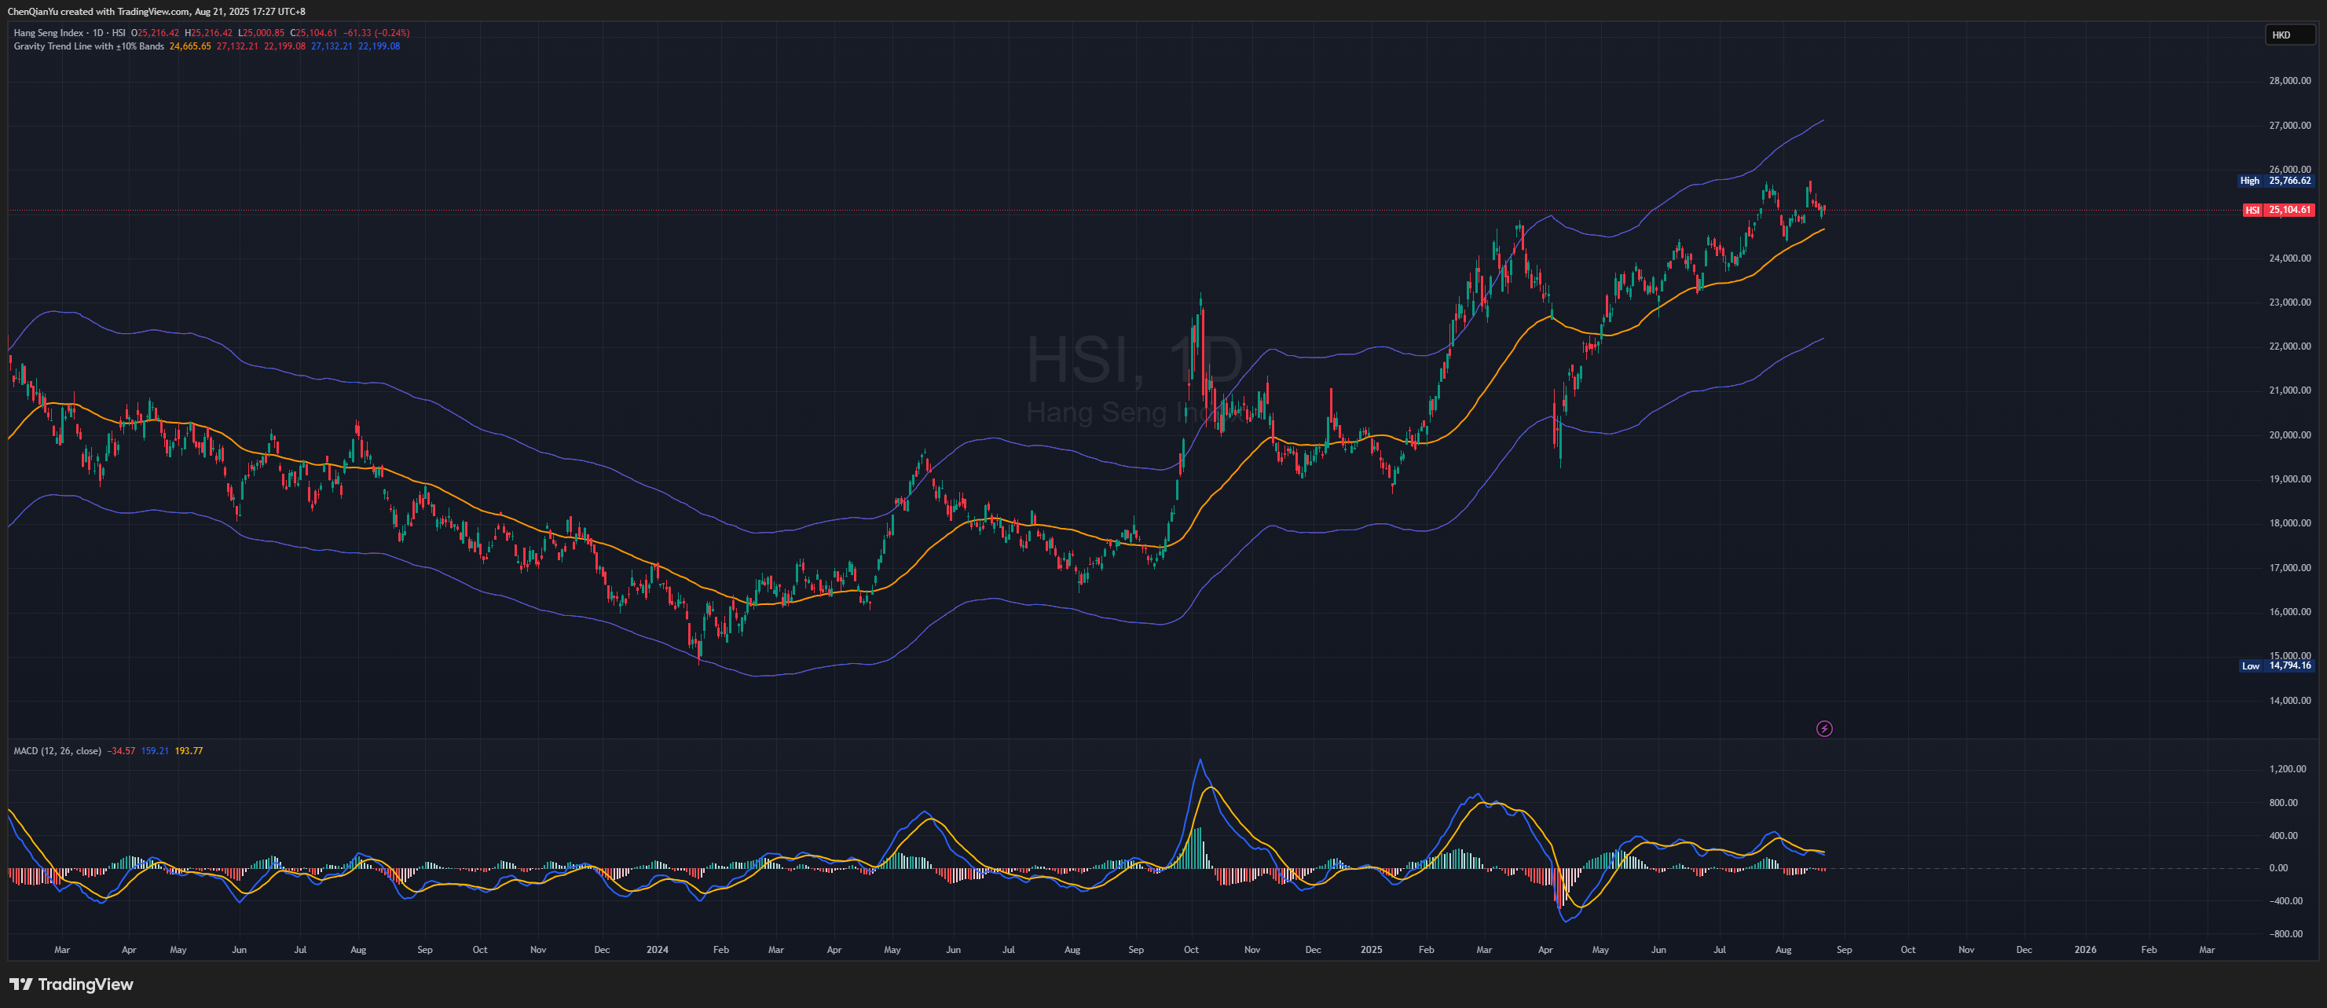Click the 2025 label on the time axis
Screen dimensions: 2327x1008
point(1371,949)
